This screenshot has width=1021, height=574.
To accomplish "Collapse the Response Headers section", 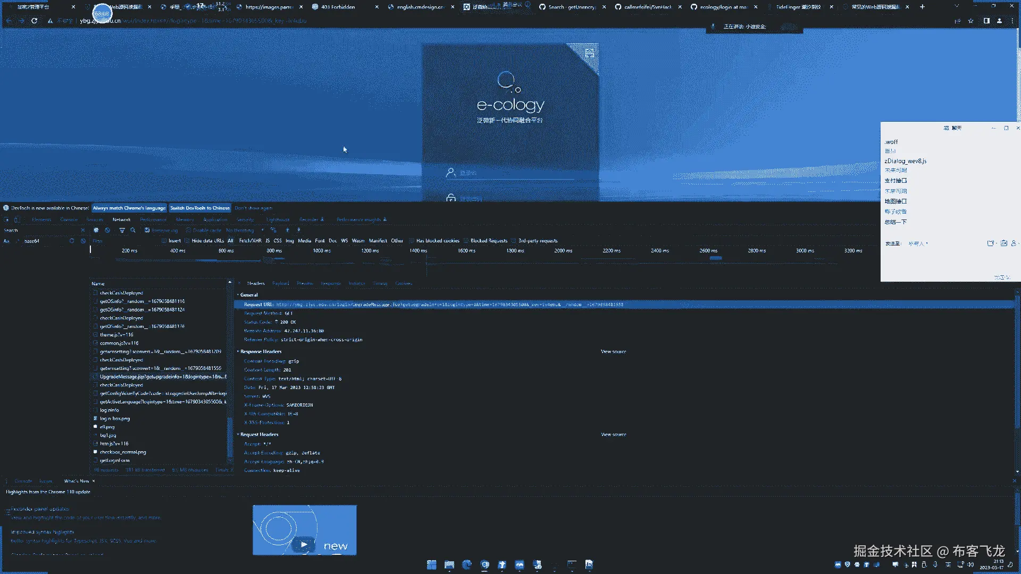I will pos(260,351).
